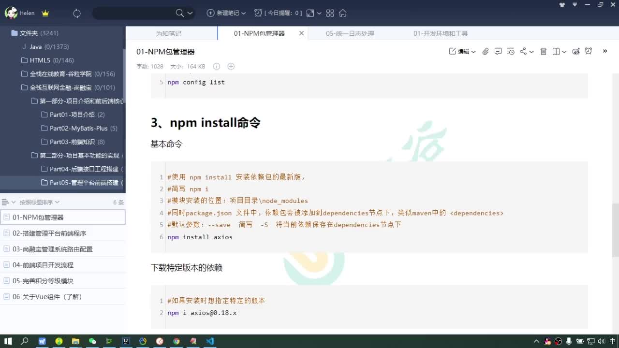Open note 06-关于Vue组件（了解）
The image size is (619, 348).
(63, 297)
